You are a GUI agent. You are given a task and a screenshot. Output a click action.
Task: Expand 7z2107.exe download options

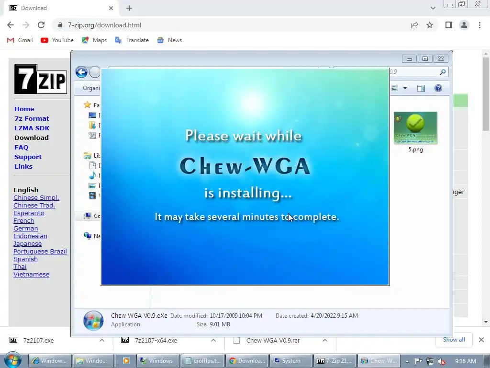102,340
